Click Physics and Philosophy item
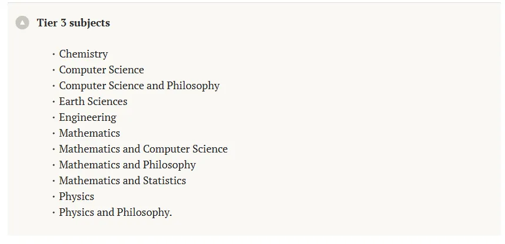This screenshot has width=505, height=244. point(115,212)
